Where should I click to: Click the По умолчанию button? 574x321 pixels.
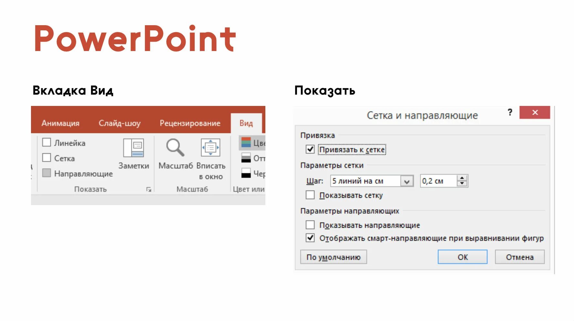(x=333, y=257)
